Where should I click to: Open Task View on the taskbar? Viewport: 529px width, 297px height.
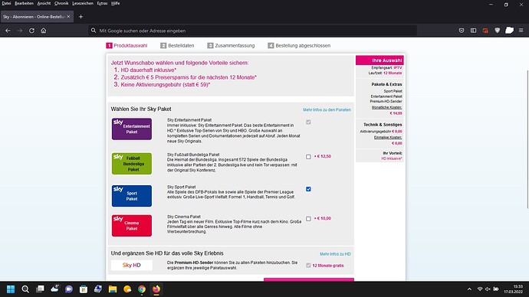(x=40, y=289)
